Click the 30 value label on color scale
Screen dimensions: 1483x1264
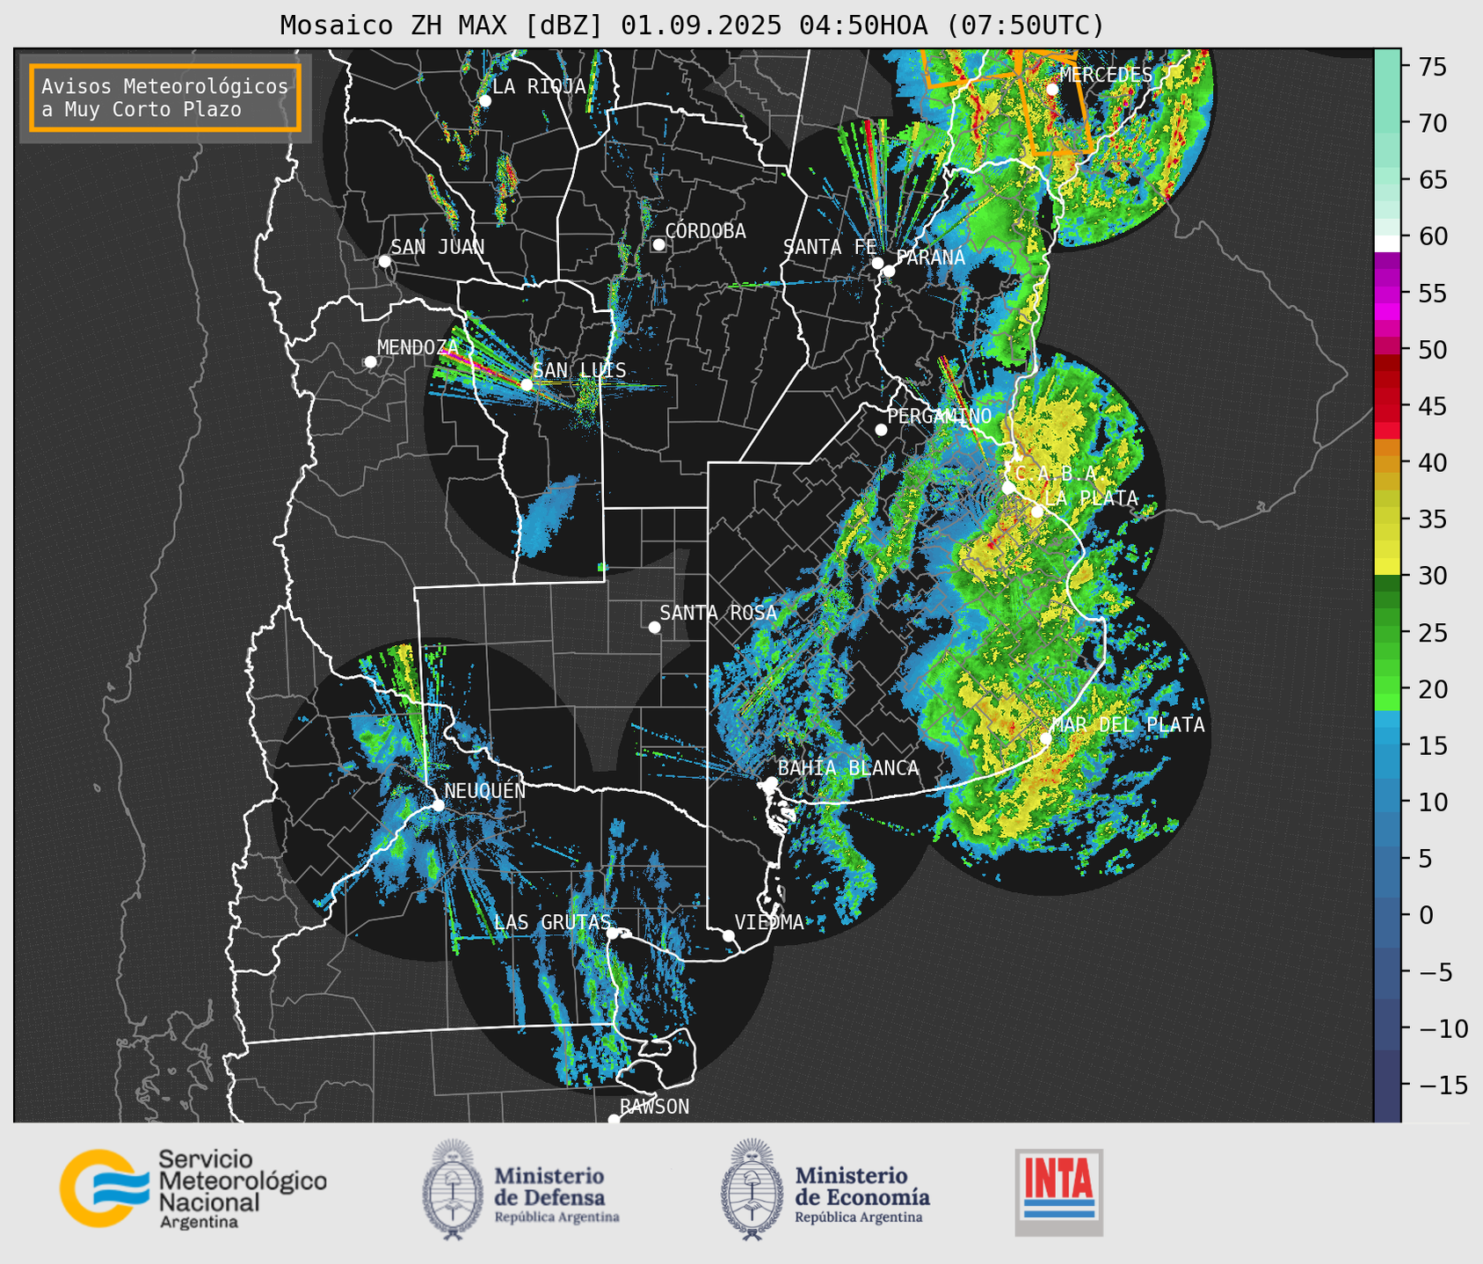[1433, 576]
